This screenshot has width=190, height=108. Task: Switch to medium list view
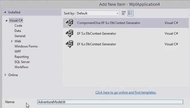(130, 13)
